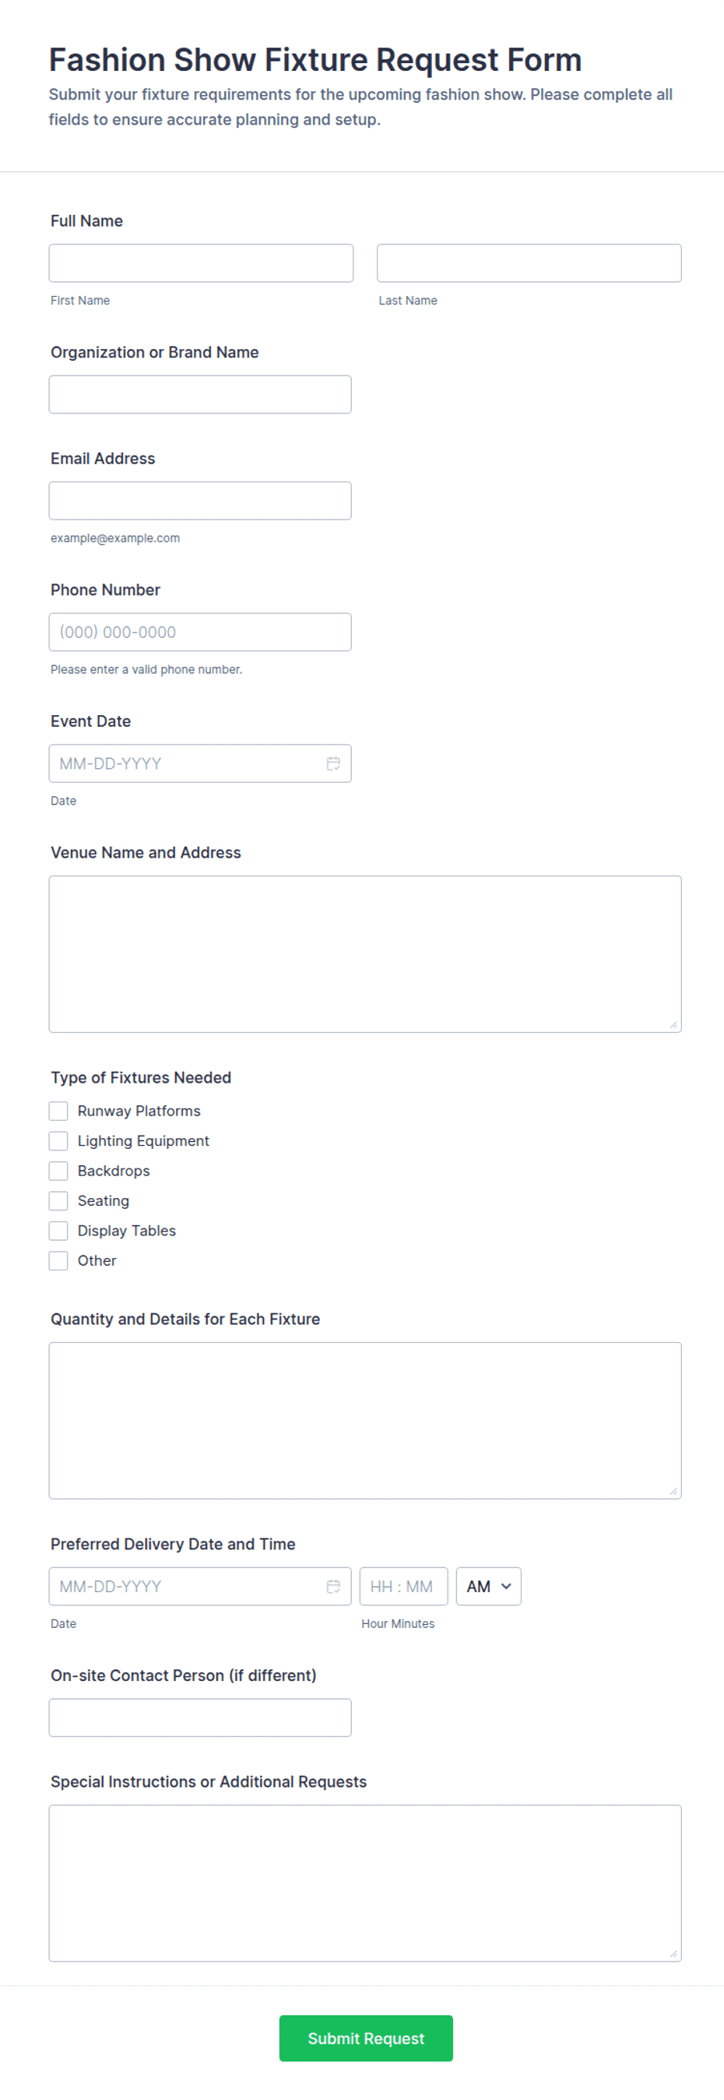This screenshot has height=2100, width=724.
Task: Check the Runway Platforms checkbox
Action: point(58,1110)
